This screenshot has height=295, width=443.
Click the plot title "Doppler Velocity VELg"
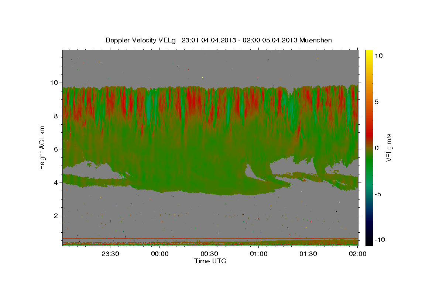[141, 40]
